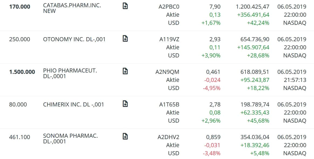Open the note icon for Phio Pharmaceut.
Viewport: 314px width, 159px height.
point(125,71)
